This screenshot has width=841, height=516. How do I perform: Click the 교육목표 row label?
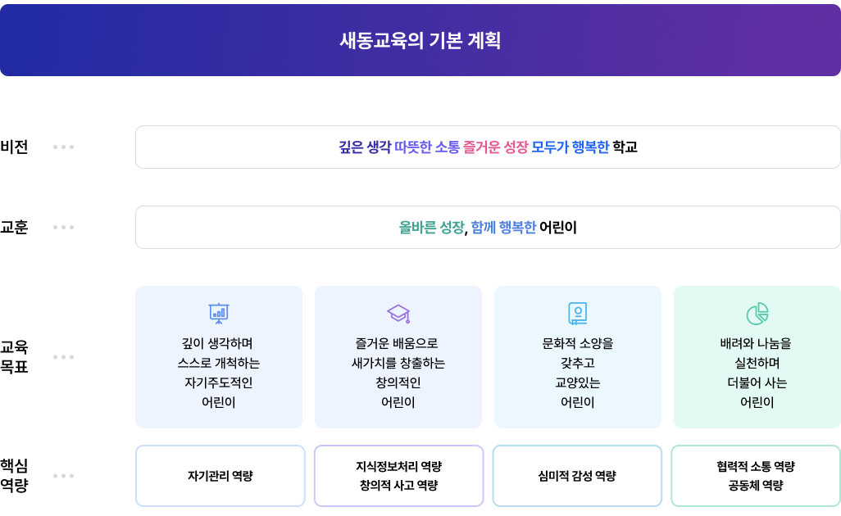(x=15, y=357)
